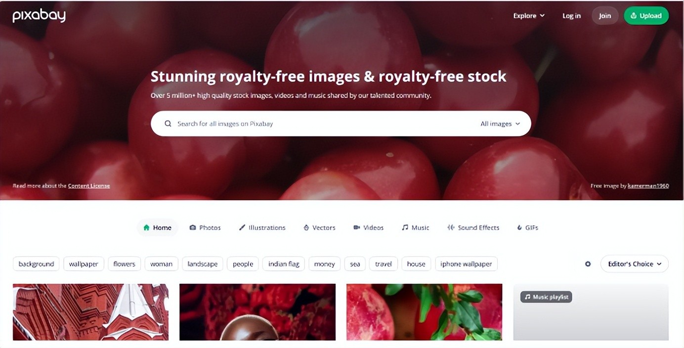Click the Join button
The height and width of the screenshot is (348, 684).
605,16
